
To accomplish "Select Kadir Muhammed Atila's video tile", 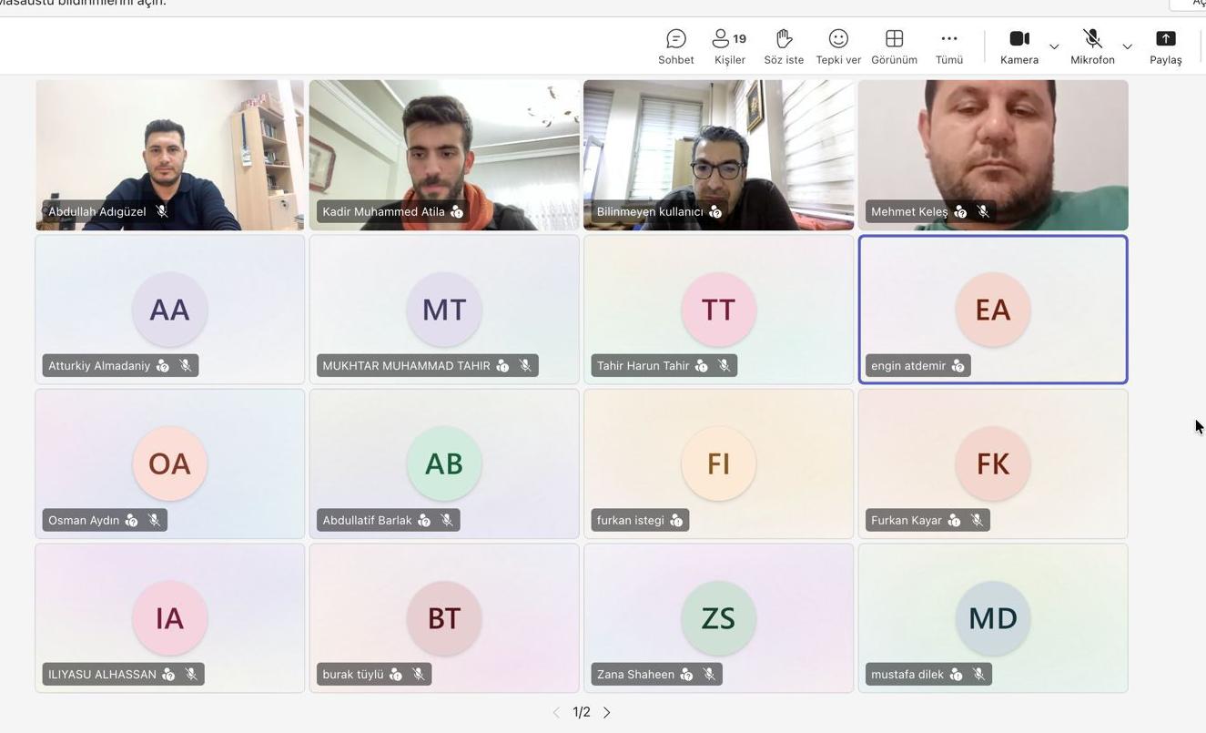I will point(444,155).
